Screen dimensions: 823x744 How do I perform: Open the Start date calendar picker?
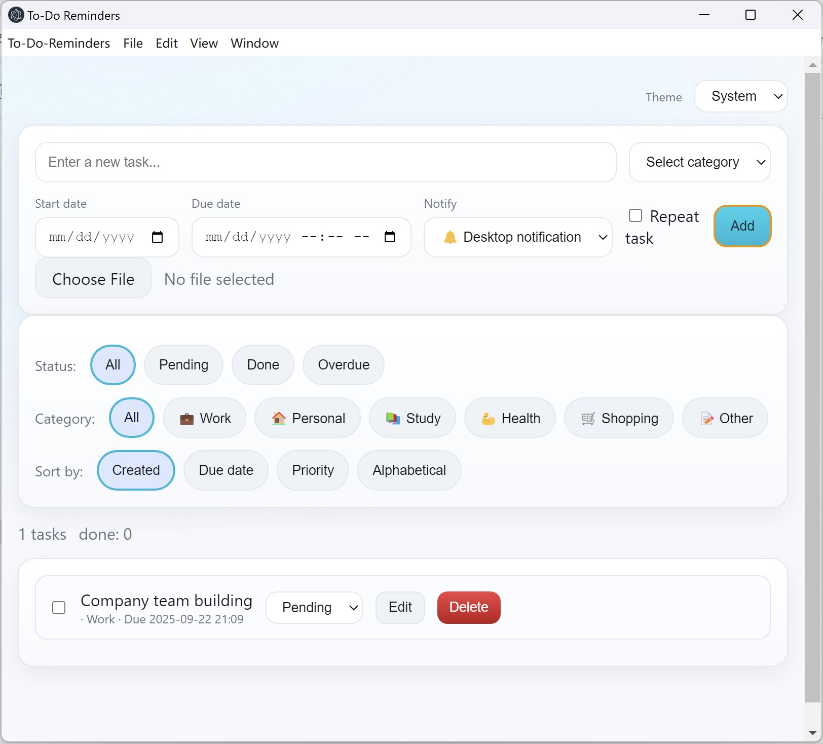pos(158,237)
